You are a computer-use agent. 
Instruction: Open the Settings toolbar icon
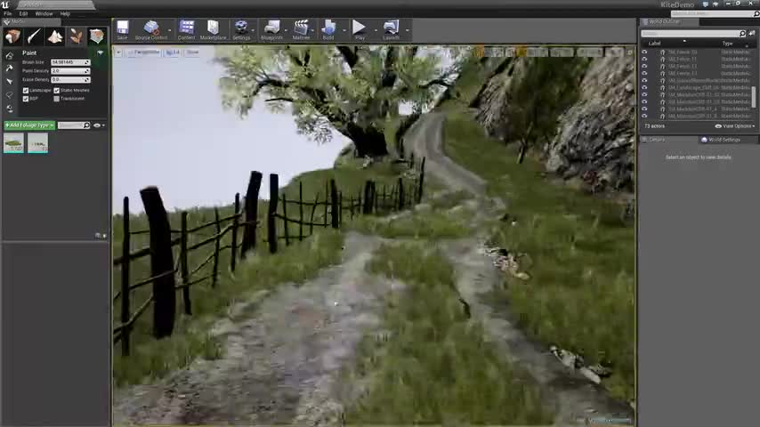[x=241, y=29]
